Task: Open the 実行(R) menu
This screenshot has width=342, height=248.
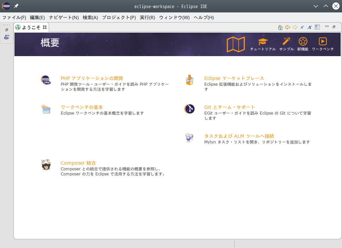Action: tap(147, 17)
